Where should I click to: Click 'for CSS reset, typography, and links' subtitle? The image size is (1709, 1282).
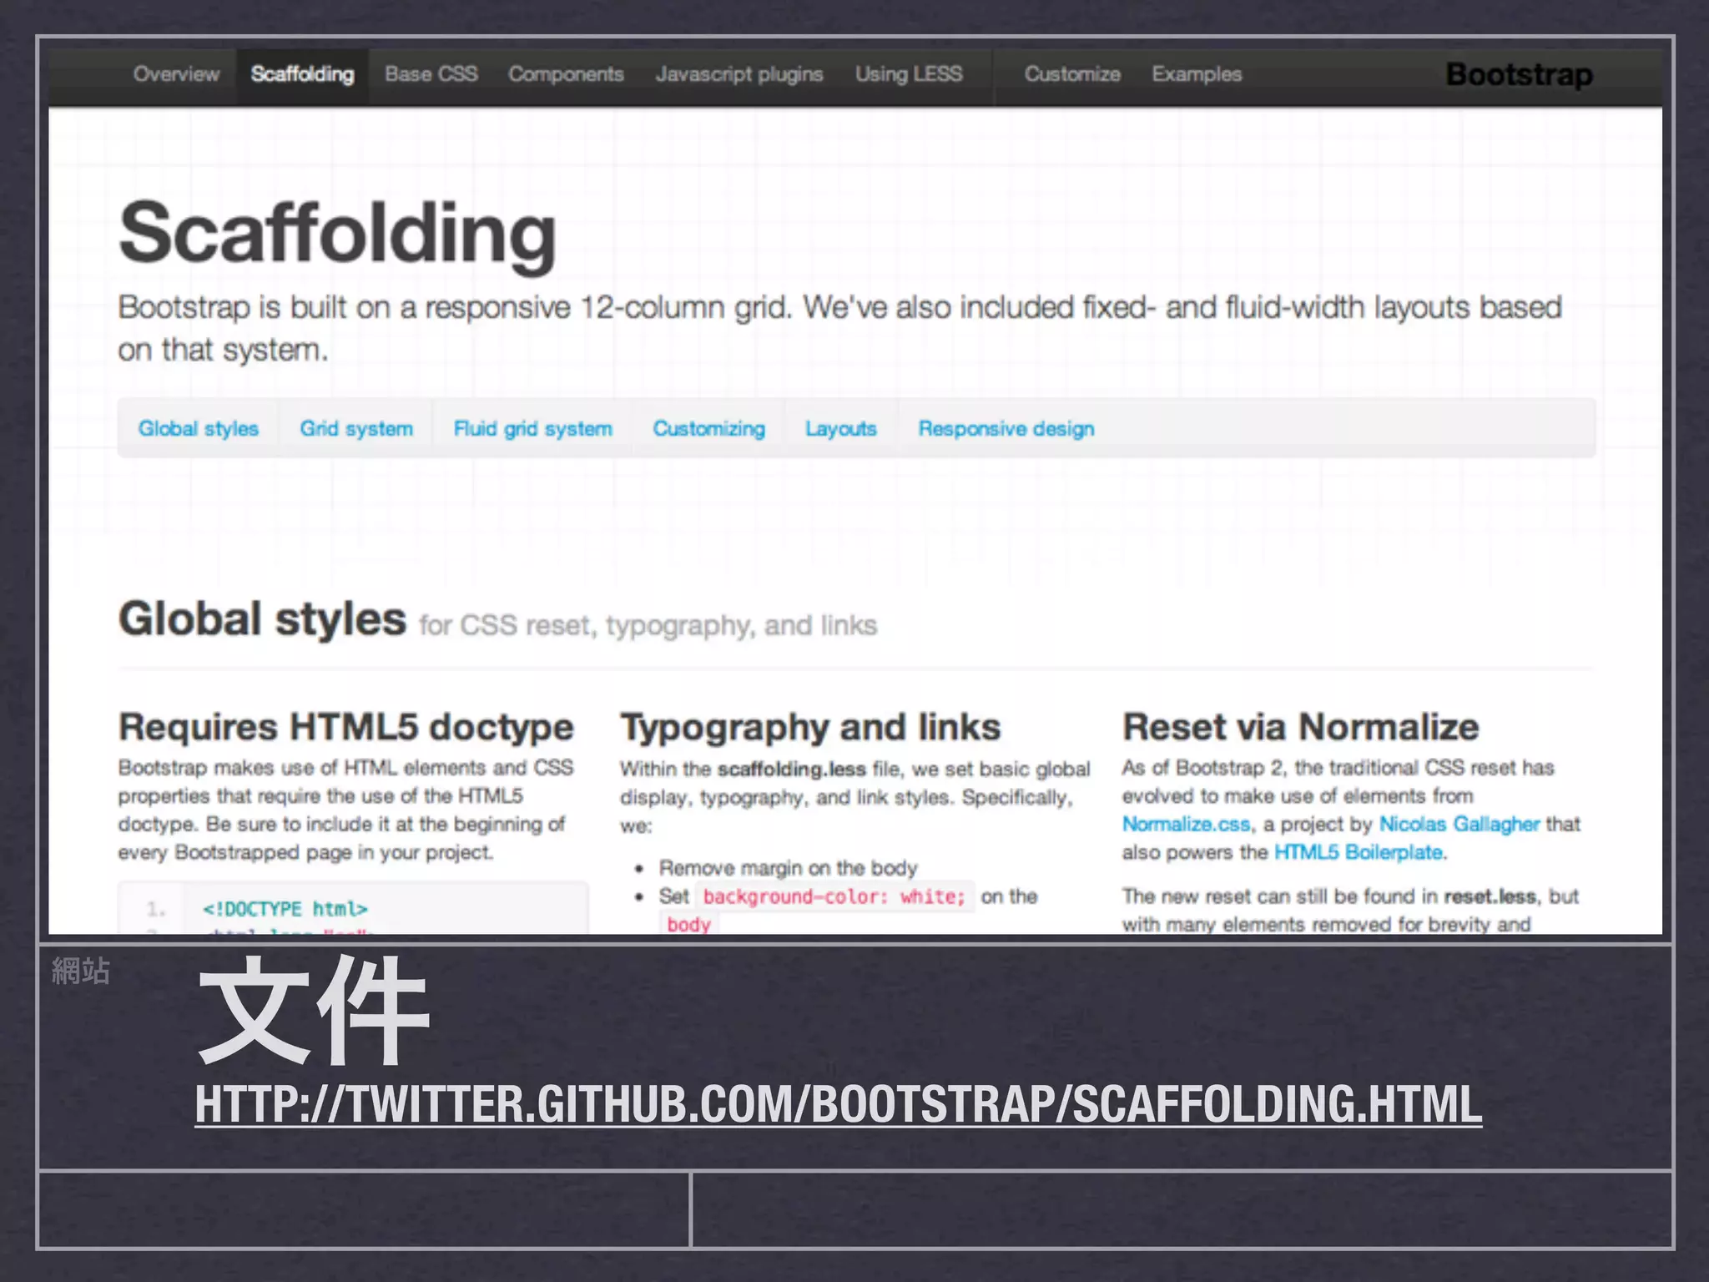(648, 625)
